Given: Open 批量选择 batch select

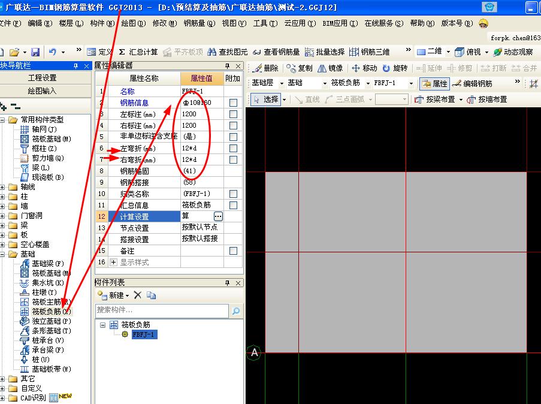Looking at the screenshot, I should pyautogui.click(x=325, y=52).
